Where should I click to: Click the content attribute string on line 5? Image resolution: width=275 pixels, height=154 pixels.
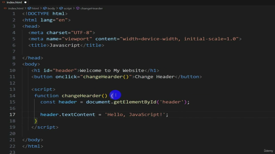coord(179,39)
